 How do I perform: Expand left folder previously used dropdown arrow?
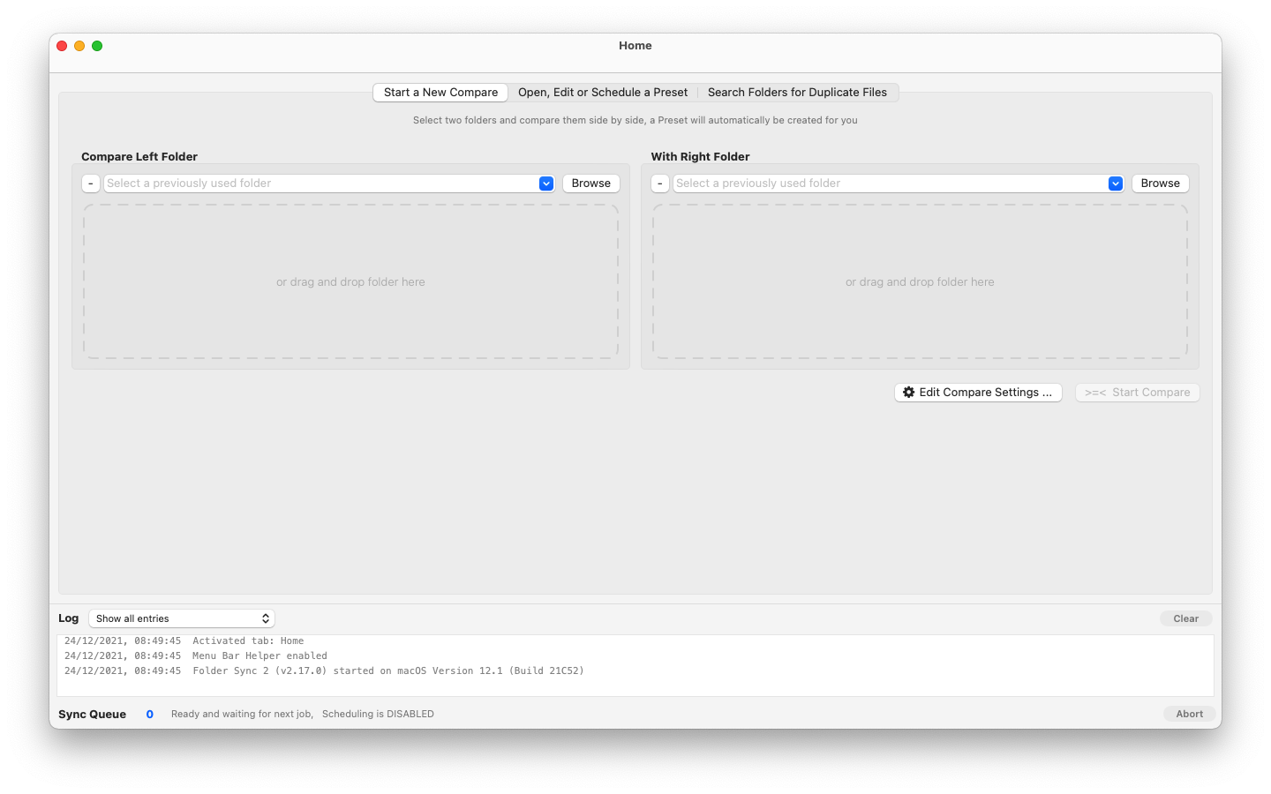click(546, 184)
